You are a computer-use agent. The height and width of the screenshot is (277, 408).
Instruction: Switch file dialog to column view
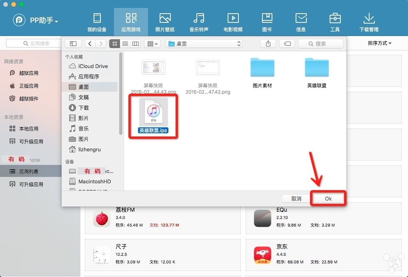tap(135, 44)
